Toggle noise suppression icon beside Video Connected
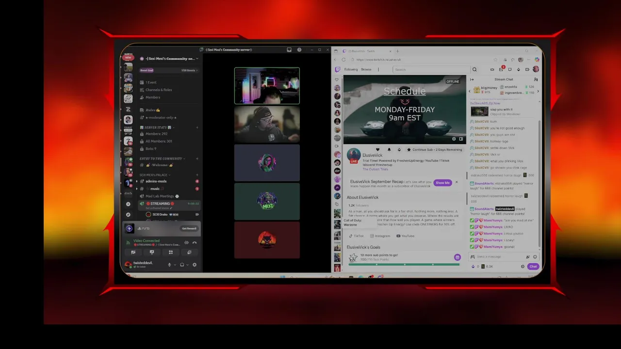621x349 pixels. pos(186,242)
